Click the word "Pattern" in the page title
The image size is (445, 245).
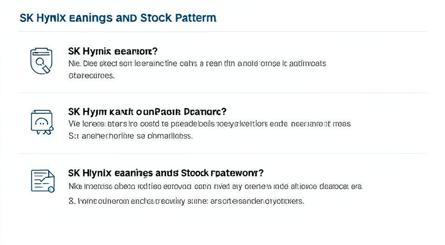click(x=195, y=18)
